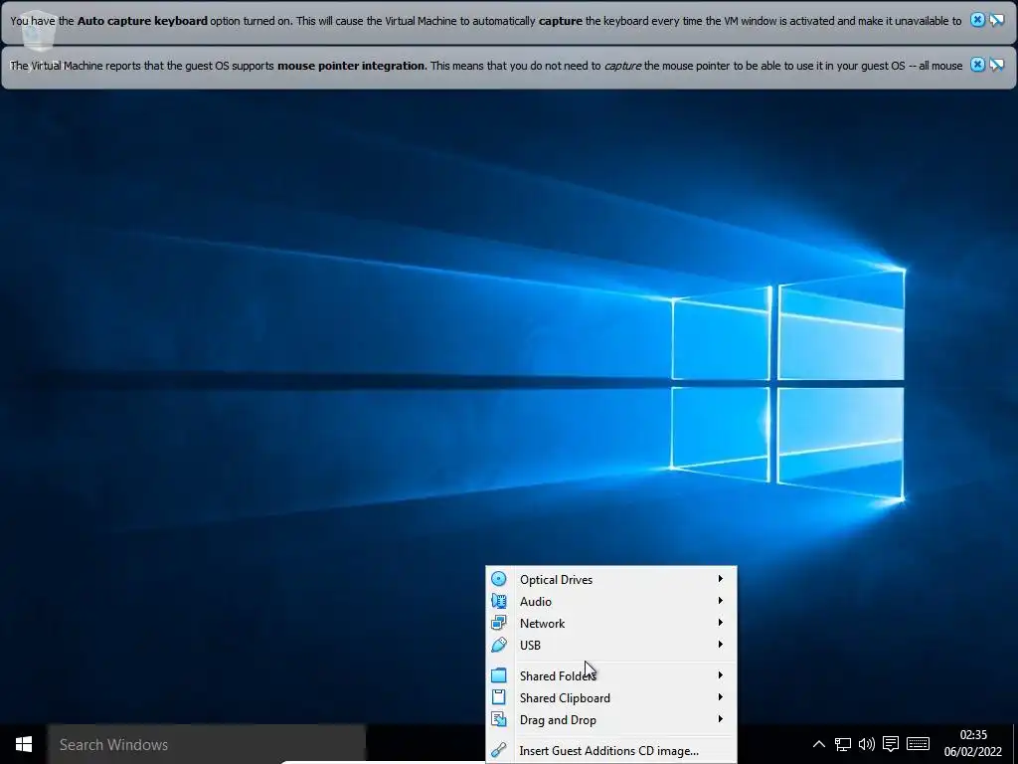1018x764 pixels.
Task: Open the Drag and Drop submenu
Action: tap(611, 719)
